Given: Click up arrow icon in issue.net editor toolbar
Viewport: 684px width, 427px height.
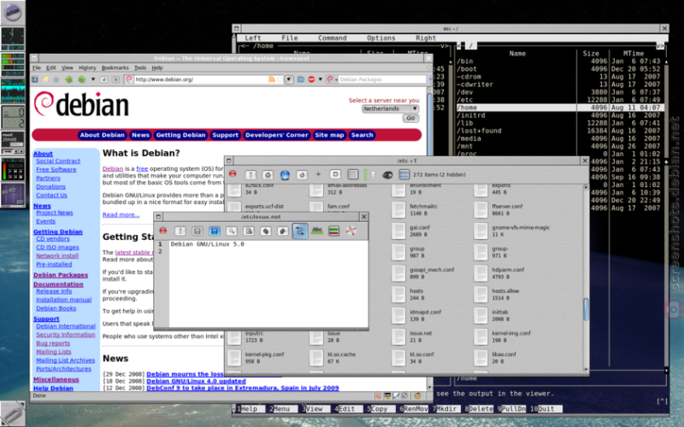Looking at the screenshot, I should click(180, 231).
